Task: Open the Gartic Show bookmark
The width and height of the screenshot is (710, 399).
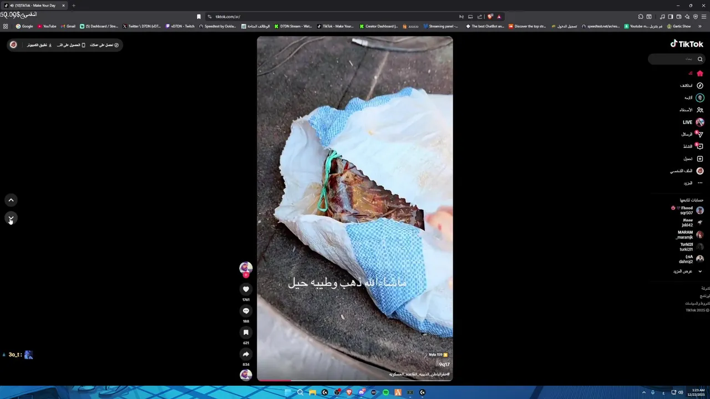Action: [679, 26]
